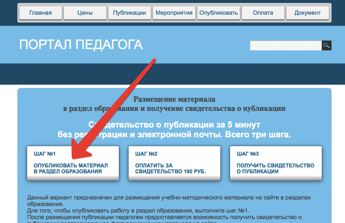Click the red arrow's pointed tip
Viewport: 345px width, 223px height.
coord(73,158)
